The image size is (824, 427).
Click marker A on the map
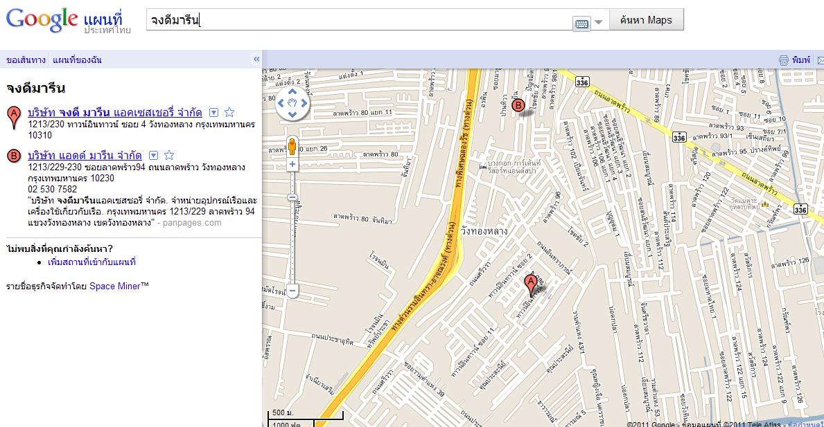click(531, 283)
